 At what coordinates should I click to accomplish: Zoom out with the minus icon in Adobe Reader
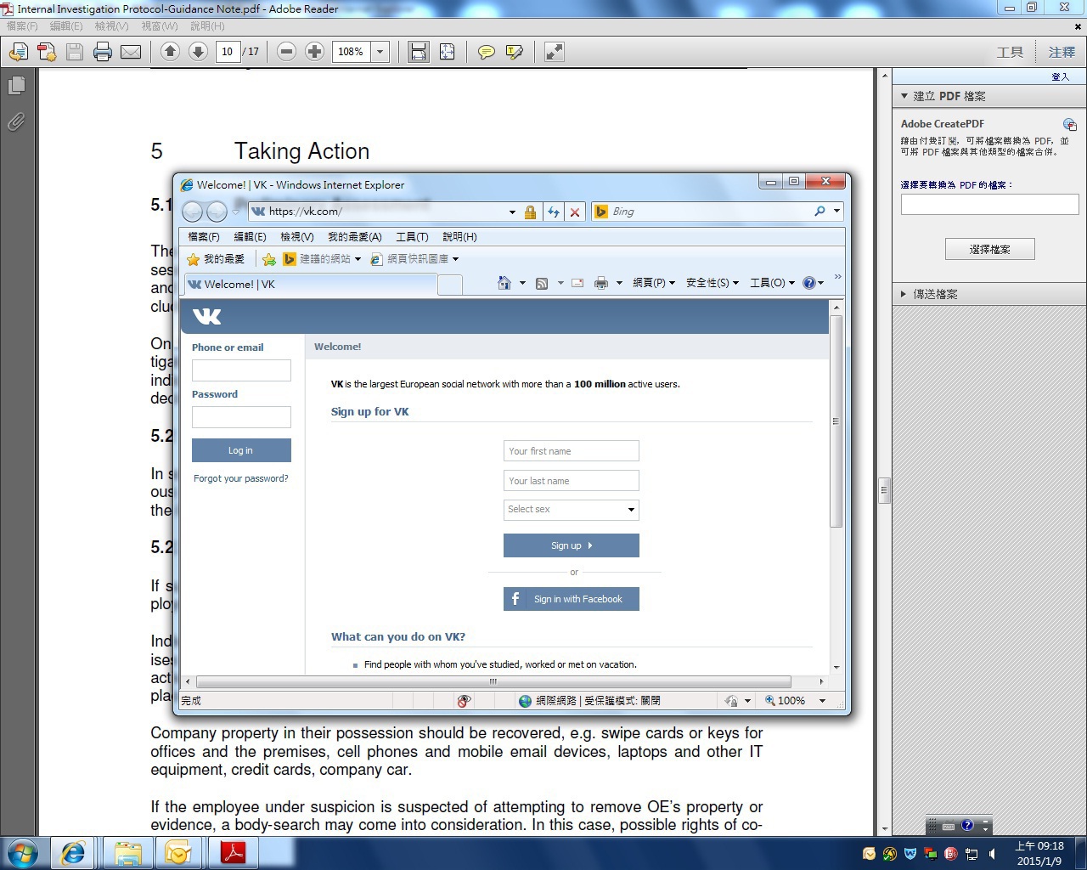click(286, 52)
